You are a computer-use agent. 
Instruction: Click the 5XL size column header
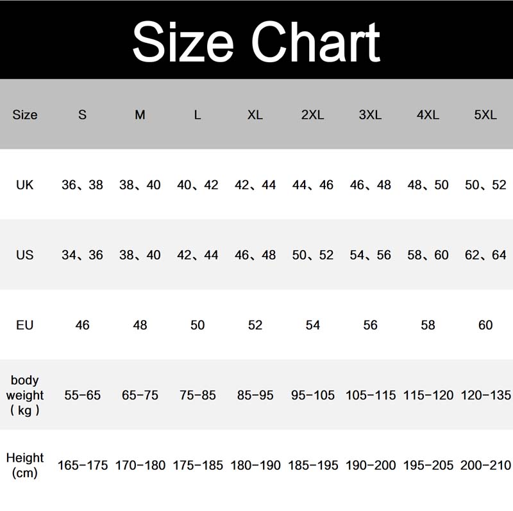point(485,115)
